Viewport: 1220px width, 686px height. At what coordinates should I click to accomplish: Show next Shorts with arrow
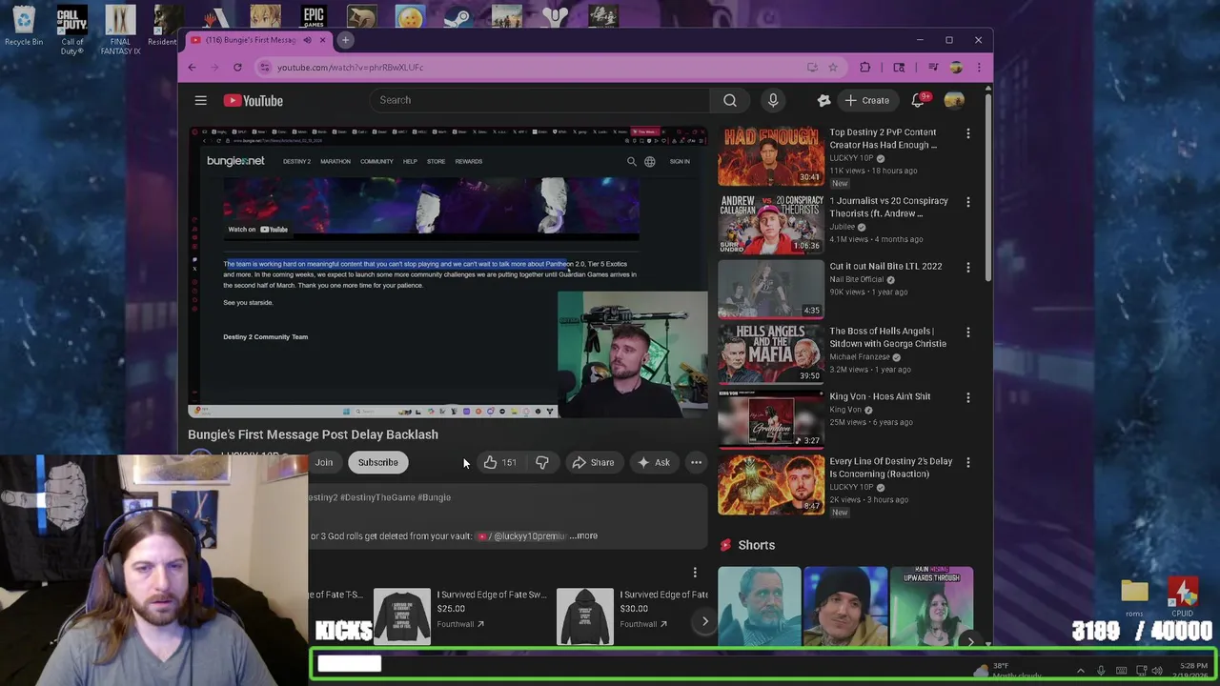pos(970,642)
